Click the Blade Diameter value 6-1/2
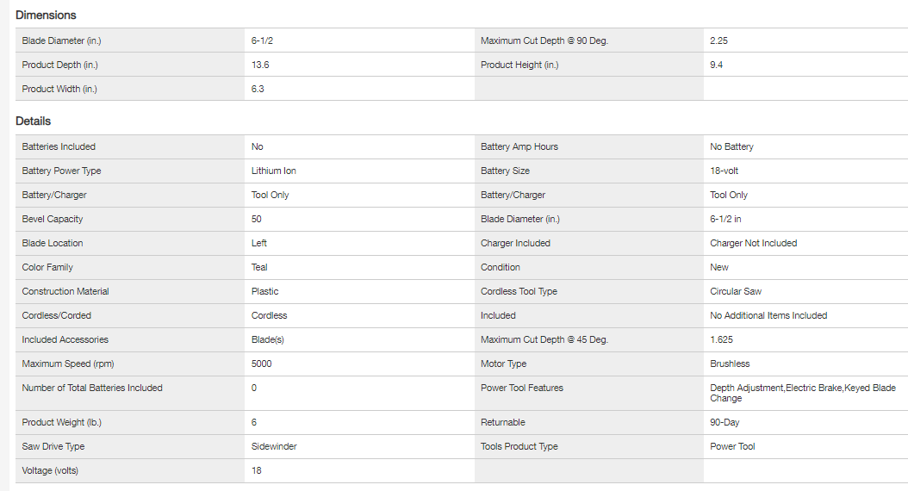The width and height of the screenshot is (908, 491). click(x=262, y=40)
